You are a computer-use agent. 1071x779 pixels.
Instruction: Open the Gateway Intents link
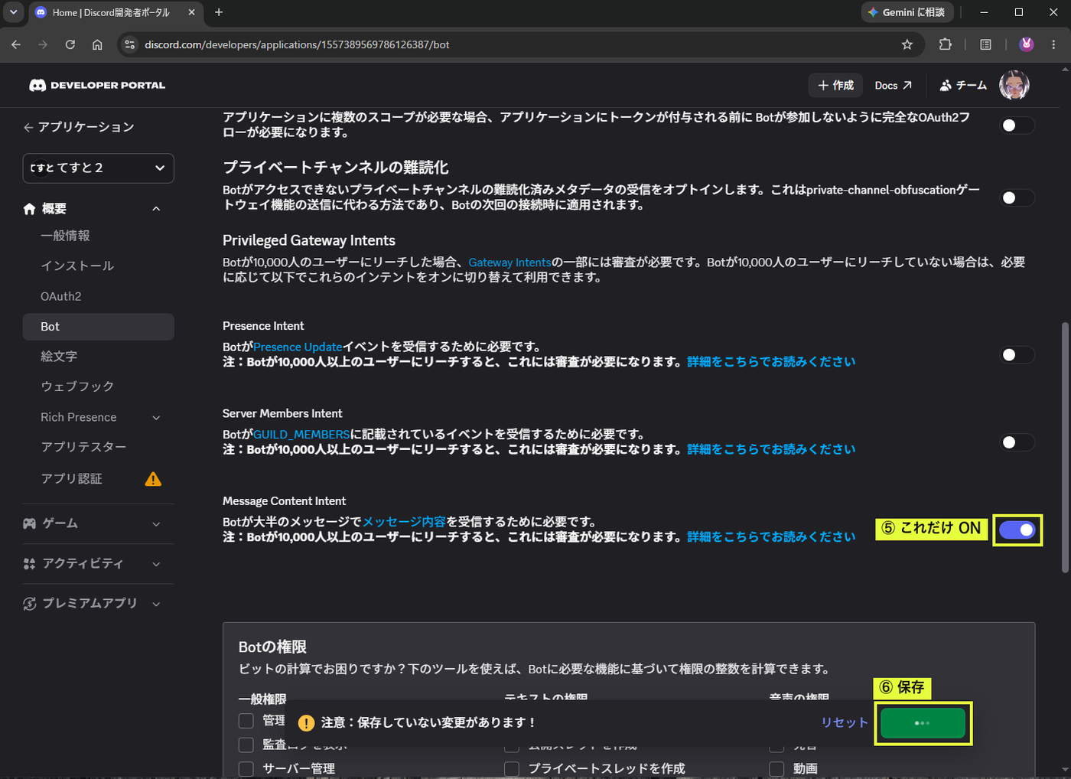point(509,262)
